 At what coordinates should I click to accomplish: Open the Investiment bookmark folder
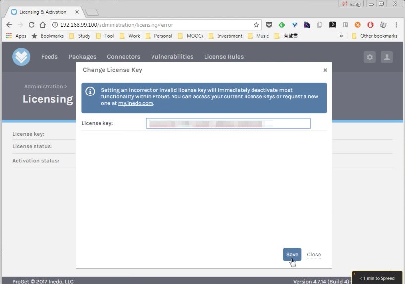[x=225, y=36]
